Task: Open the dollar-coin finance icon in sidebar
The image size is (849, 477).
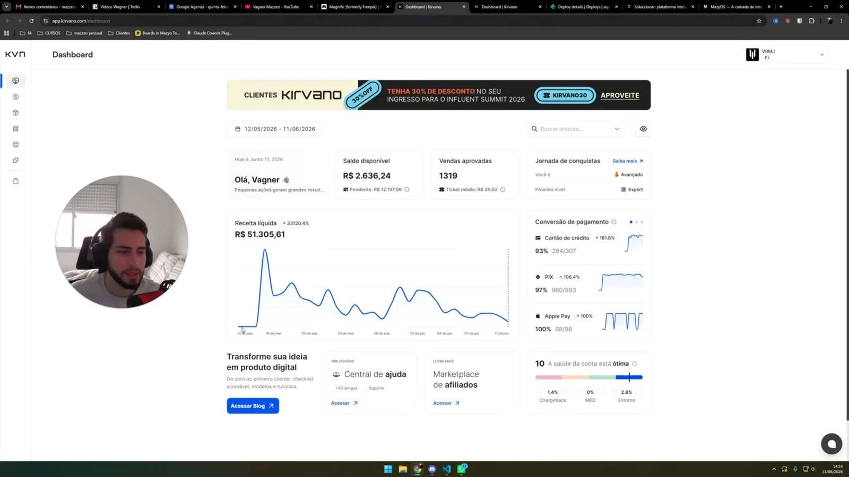Action: pyautogui.click(x=15, y=97)
